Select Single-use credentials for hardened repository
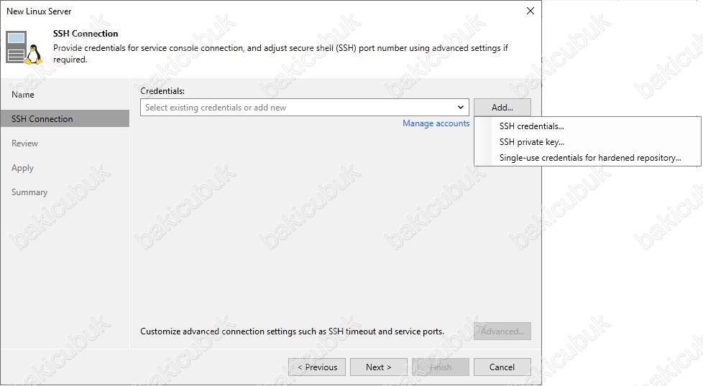703x386 pixels. [x=589, y=157]
